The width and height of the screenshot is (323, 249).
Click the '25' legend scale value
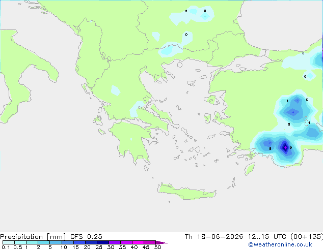tap(99, 247)
